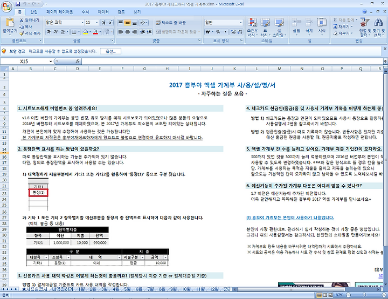Copy selection with 복사

(x=26, y=26)
